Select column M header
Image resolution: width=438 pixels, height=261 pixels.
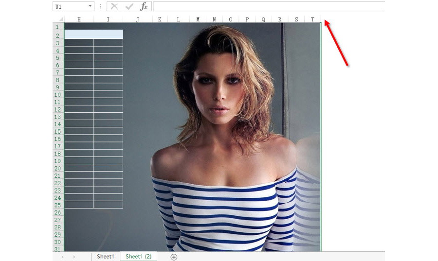[198, 19]
